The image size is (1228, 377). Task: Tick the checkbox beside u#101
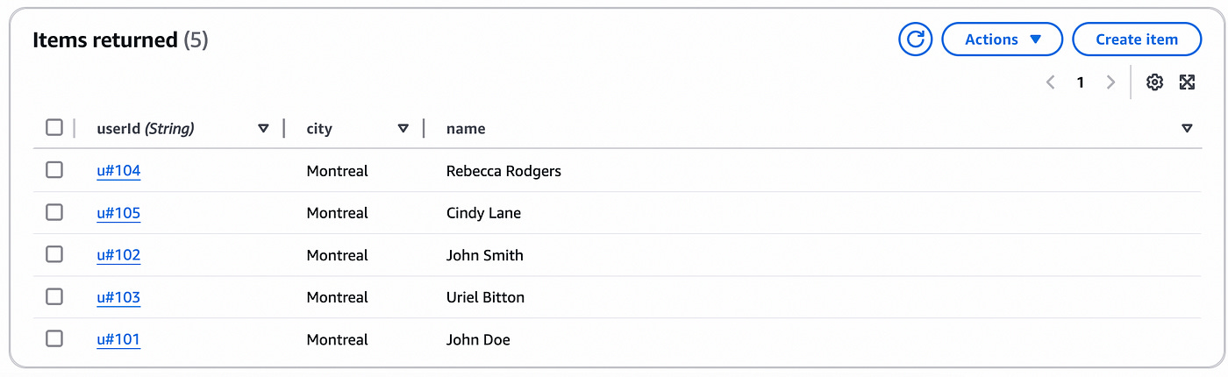point(54,338)
